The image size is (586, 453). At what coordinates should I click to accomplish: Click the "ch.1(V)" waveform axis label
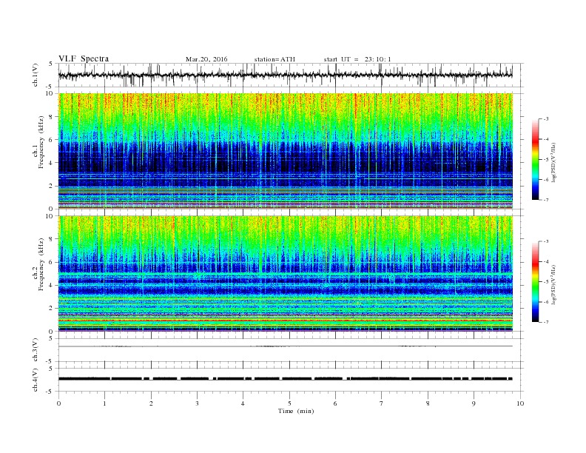tap(36, 75)
